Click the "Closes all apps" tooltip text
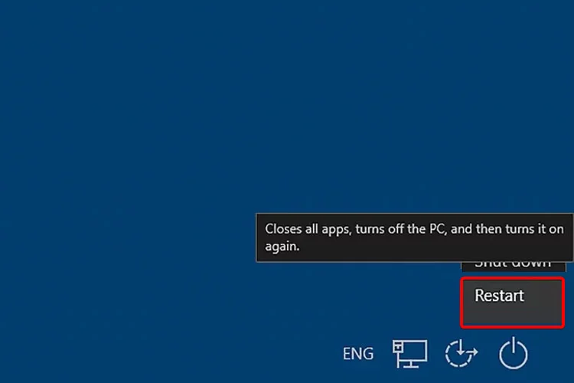Screen dimensions: 574x383 point(414,237)
